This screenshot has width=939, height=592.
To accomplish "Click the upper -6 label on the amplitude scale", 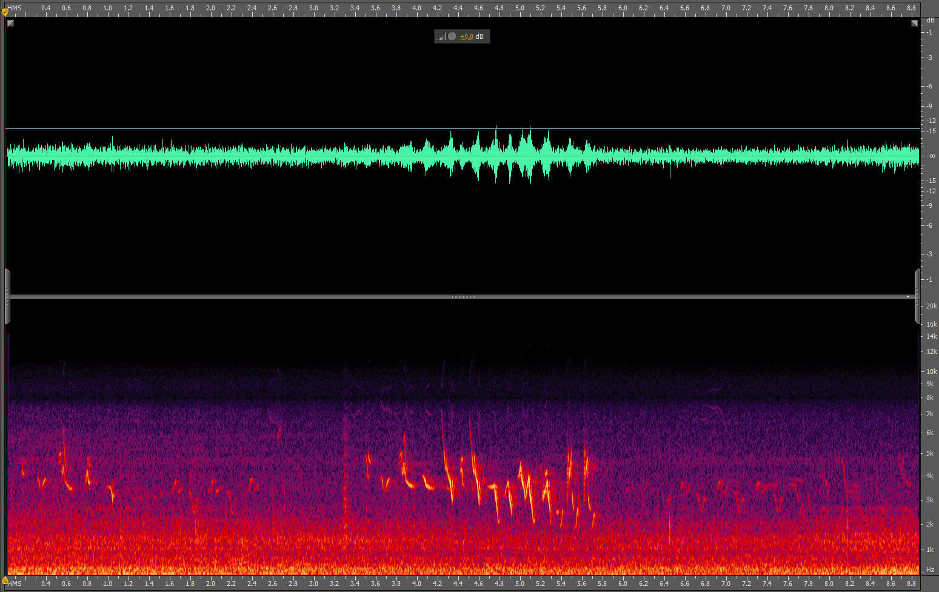I will pos(930,86).
